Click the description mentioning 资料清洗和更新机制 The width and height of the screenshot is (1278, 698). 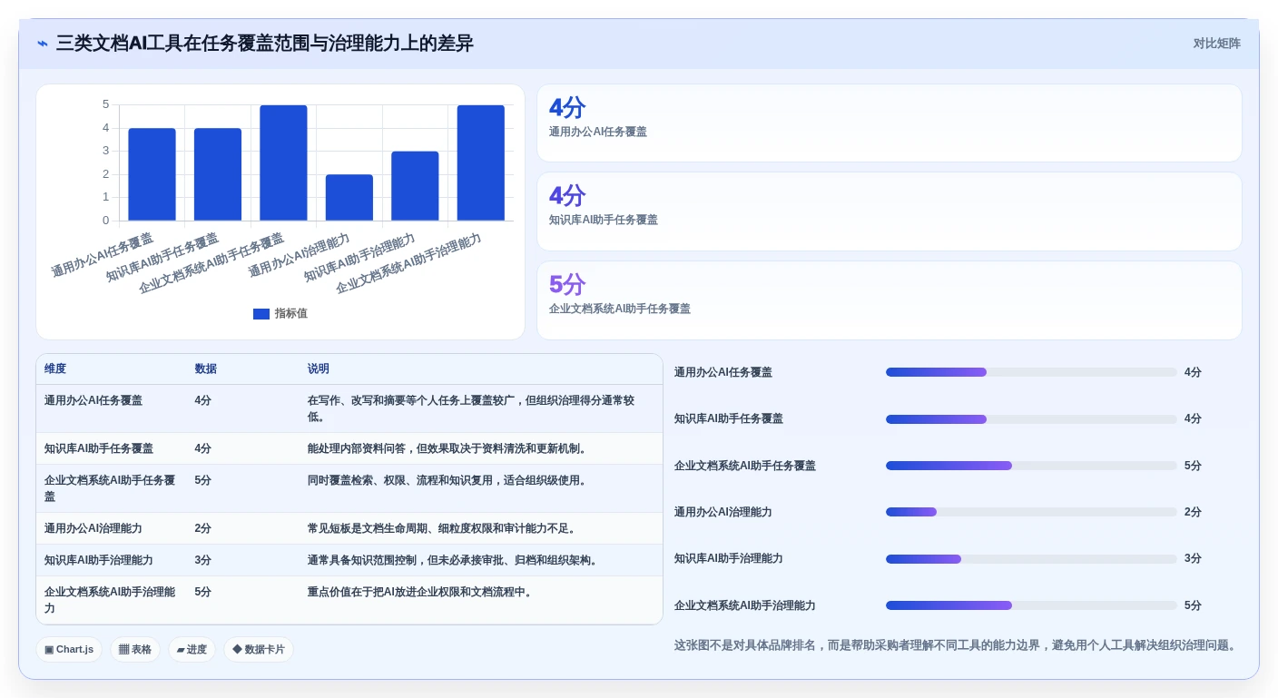point(447,448)
